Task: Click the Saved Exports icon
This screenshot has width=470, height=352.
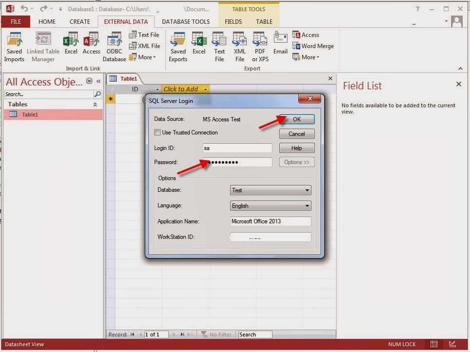Action: [x=178, y=46]
